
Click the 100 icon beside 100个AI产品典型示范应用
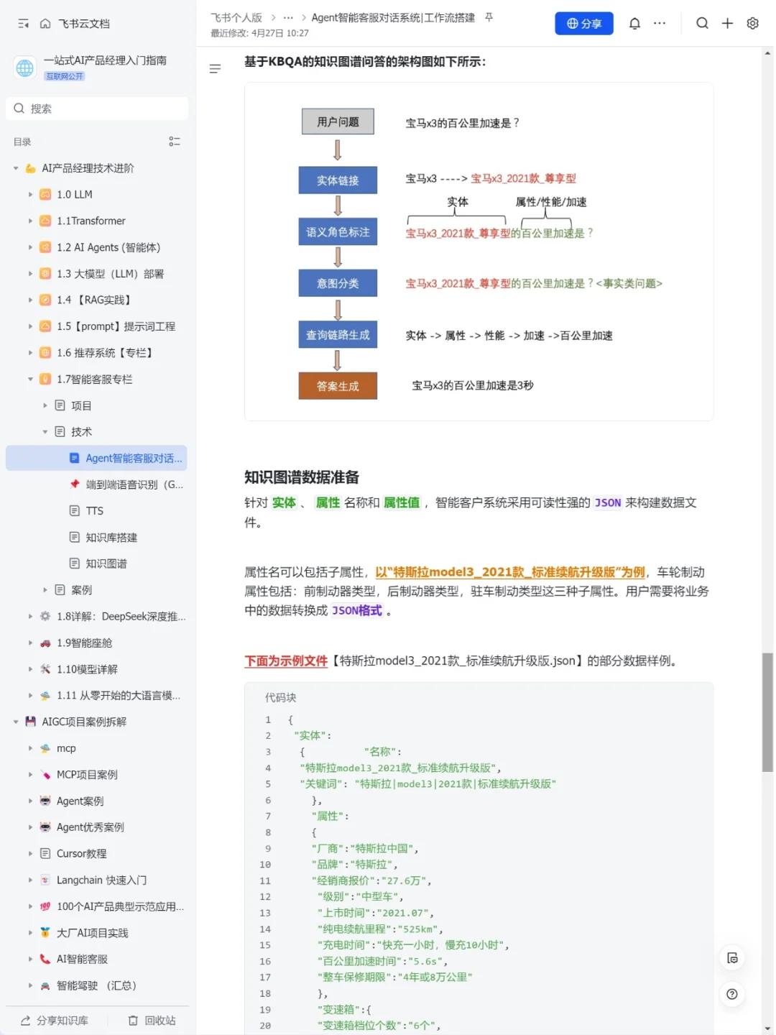pyautogui.click(x=45, y=906)
